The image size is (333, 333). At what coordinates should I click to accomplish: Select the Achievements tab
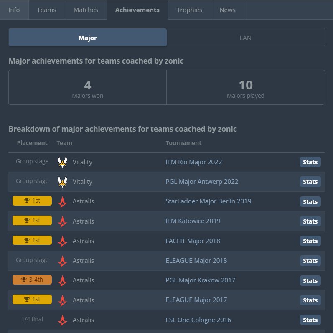pyautogui.click(x=137, y=10)
